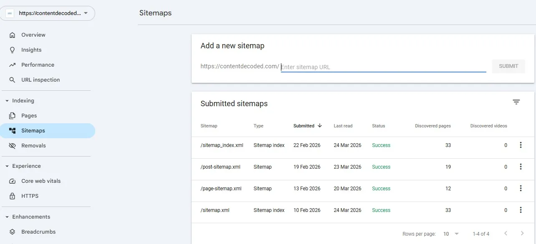Viewport: 536px width, 244px height.
Task: Click the URL inspection magnifier icon
Action: [x=13, y=80]
